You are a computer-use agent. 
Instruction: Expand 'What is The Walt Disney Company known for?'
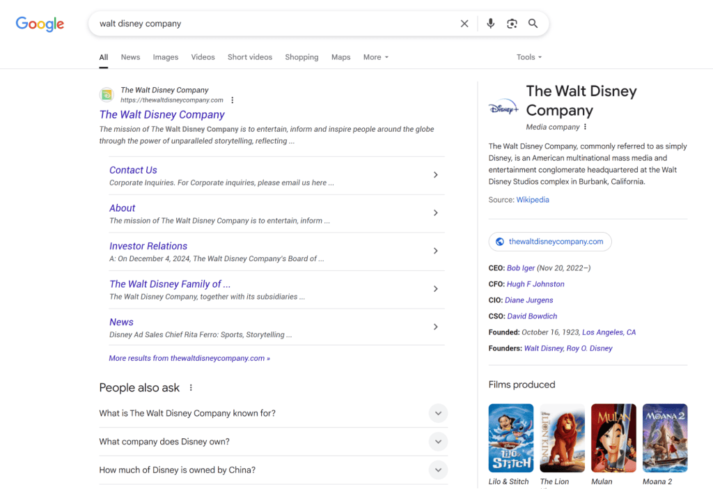pyautogui.click(x=273, y=414)
